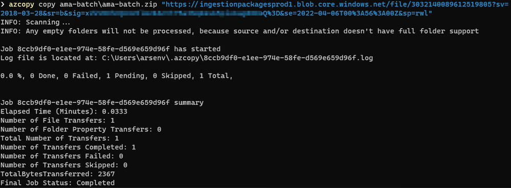Click Number of Folder Property Transfers line
The width and height of the screenshot is (511, 188).
[x=81, y=129]
